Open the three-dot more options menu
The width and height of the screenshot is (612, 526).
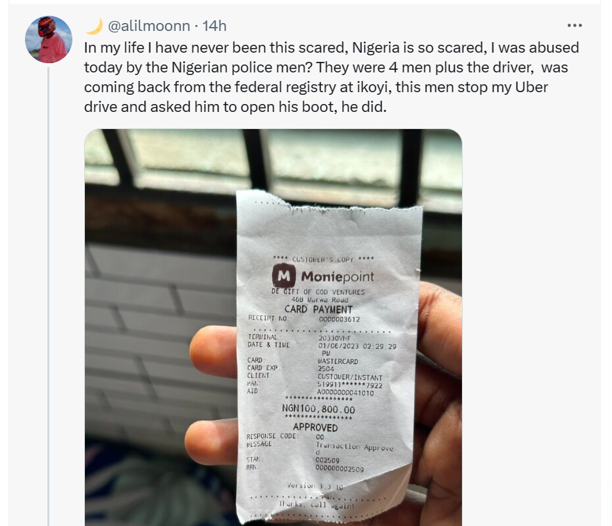pyautogui.click(x=574, y=26)
